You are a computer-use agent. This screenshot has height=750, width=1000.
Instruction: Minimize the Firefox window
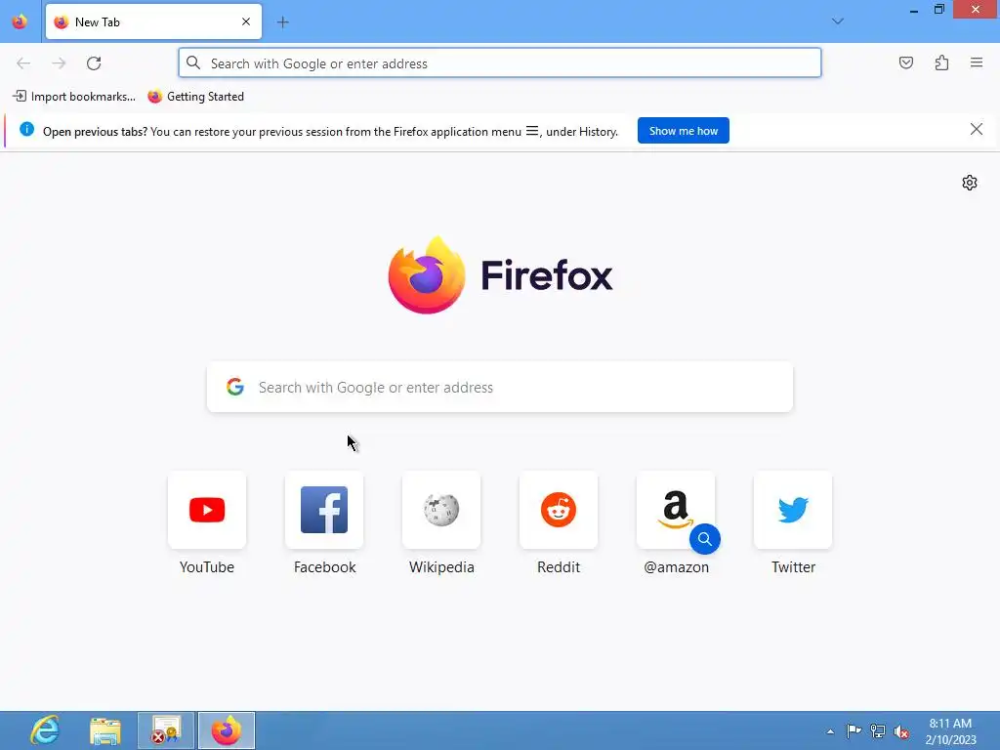913,10
